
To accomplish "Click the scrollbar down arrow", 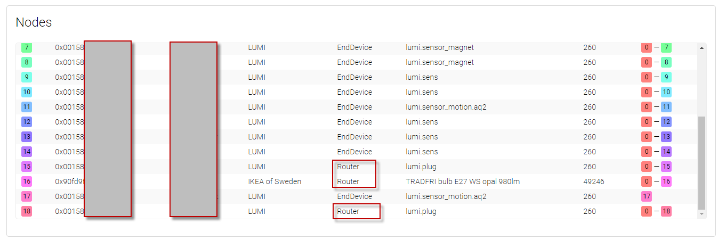I will [x=701, y=214].
